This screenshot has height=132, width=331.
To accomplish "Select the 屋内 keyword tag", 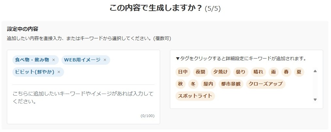I will (208, 84).
